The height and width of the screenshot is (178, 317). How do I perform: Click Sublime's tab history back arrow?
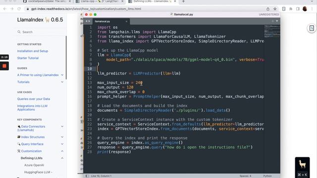(x=86, y=21)
